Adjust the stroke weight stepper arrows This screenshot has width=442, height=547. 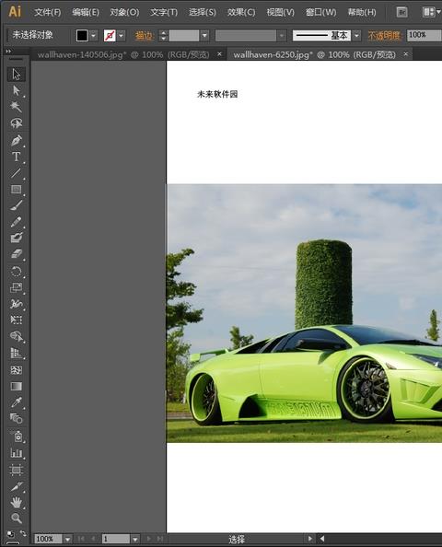coord(163,35)
